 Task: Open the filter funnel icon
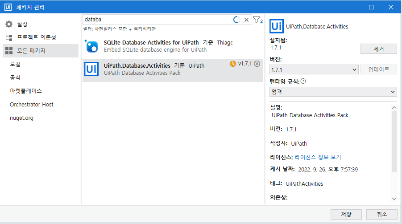pos(257,20)
